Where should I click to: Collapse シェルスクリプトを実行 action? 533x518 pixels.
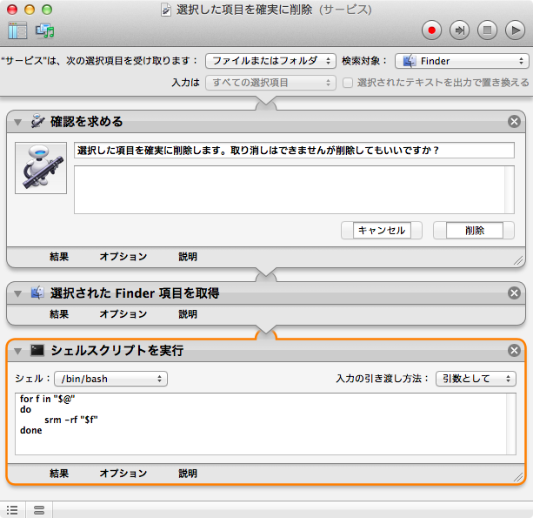tap(17, 351)
